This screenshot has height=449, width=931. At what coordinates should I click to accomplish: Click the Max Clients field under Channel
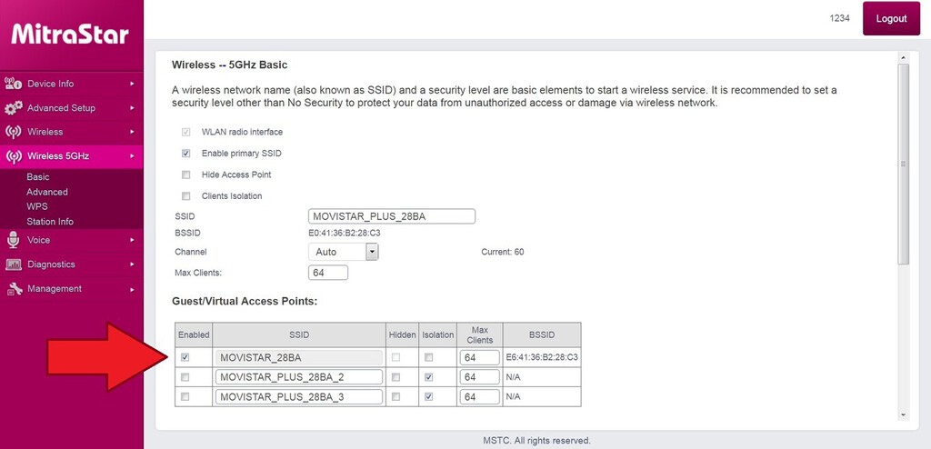tap(327, 273)
